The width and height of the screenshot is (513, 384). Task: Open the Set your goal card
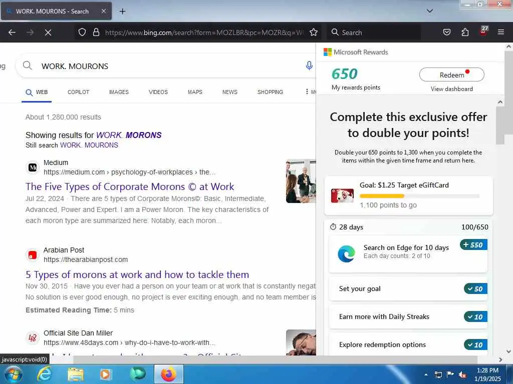coord(408,288)
